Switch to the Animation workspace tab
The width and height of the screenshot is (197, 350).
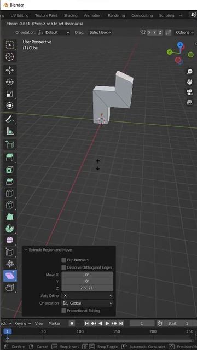[x=92, y=15]
